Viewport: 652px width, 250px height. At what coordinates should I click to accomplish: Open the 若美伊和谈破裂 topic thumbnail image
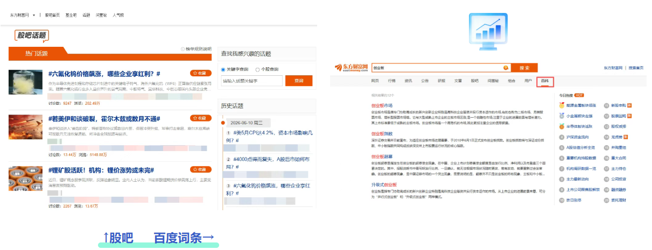point(26,127)
